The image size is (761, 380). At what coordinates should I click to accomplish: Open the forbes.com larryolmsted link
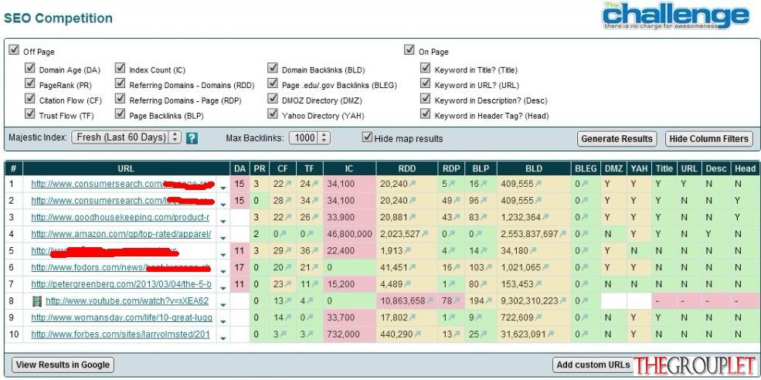pos(121,334)
